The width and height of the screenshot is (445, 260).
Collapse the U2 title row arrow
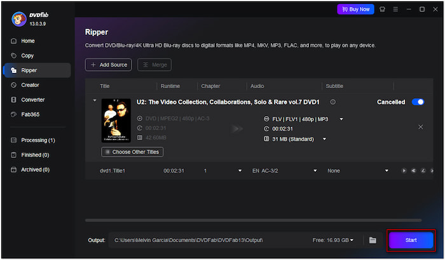95,100
